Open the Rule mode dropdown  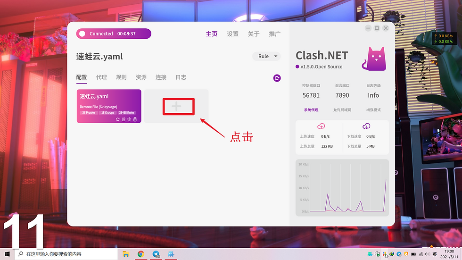point(266,56)
